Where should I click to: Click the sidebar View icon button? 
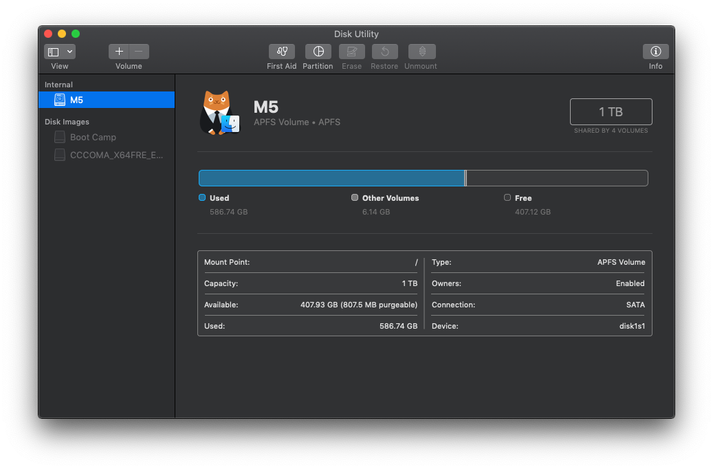coord(54,52)
